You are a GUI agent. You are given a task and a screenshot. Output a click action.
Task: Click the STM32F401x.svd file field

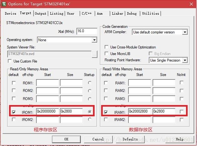click(x=49, y=54)
